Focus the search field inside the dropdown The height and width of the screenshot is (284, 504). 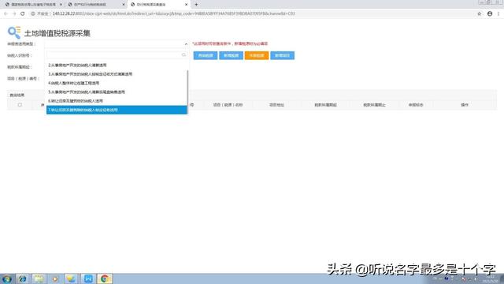117,55
